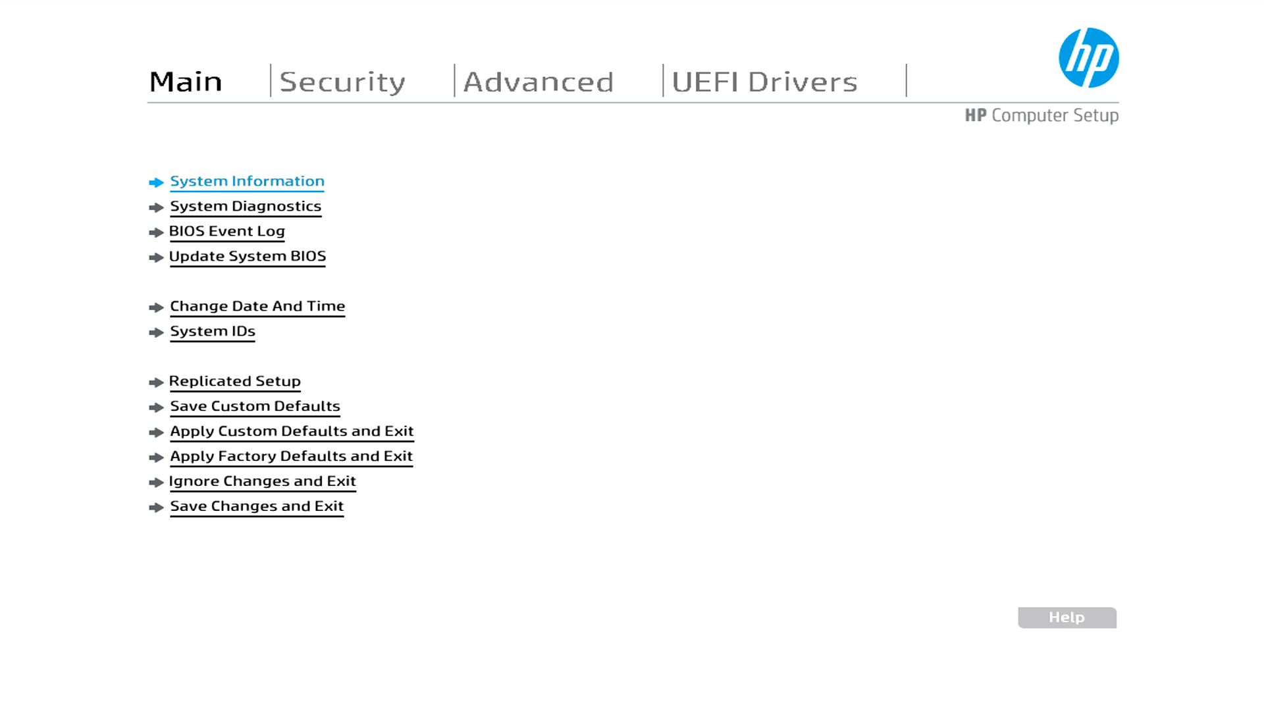Click the arrow icon beside Change Date And Time
The image size is (1264, 711).
click(x=156, y=307)
